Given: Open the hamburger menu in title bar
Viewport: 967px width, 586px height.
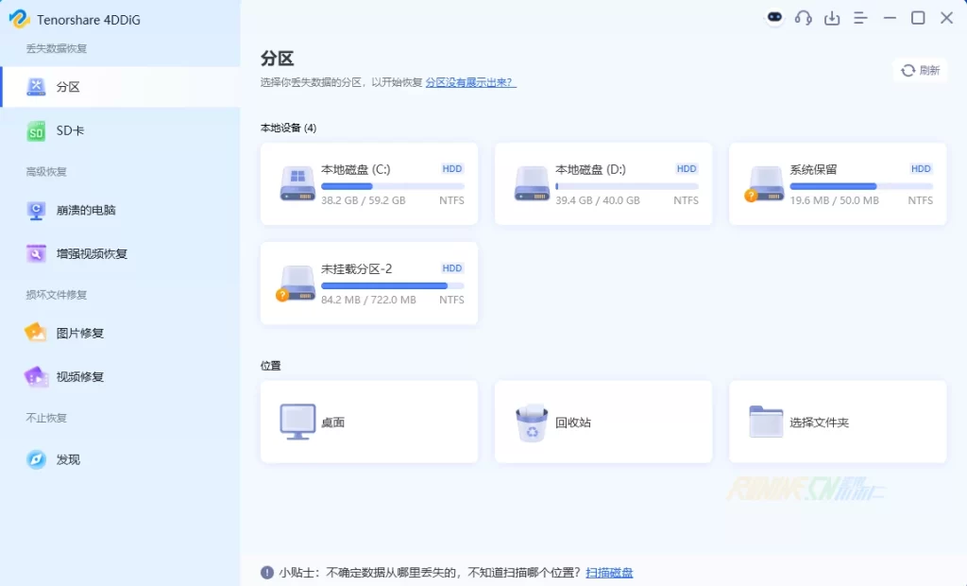Looking at the screenshot, I should coord(860,18).
